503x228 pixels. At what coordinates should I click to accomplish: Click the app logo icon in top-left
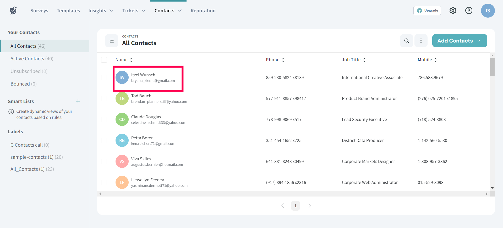(13, 10)
